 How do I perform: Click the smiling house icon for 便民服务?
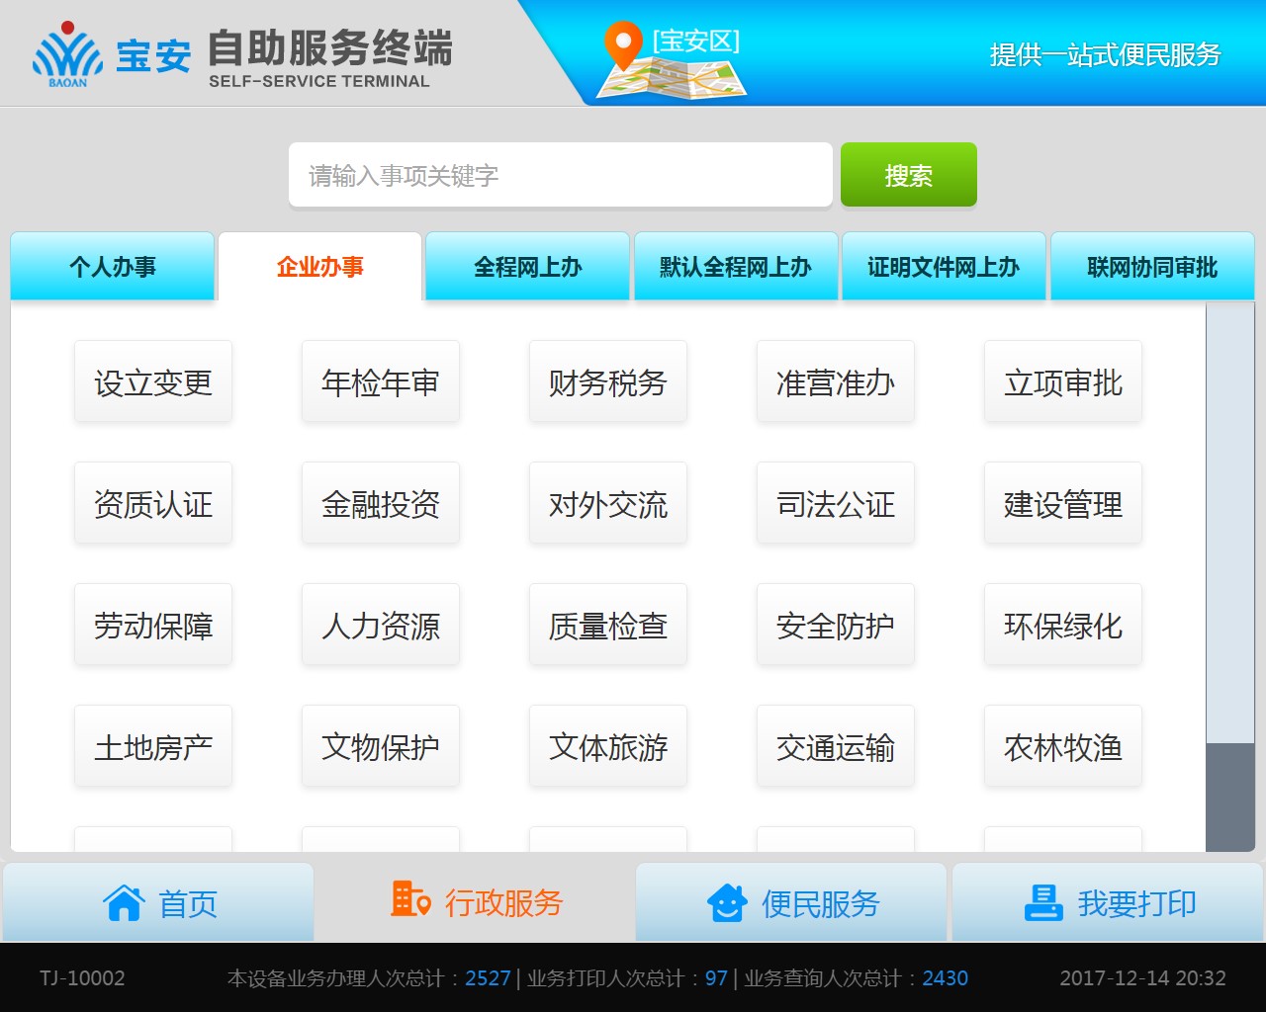point(727,902)
